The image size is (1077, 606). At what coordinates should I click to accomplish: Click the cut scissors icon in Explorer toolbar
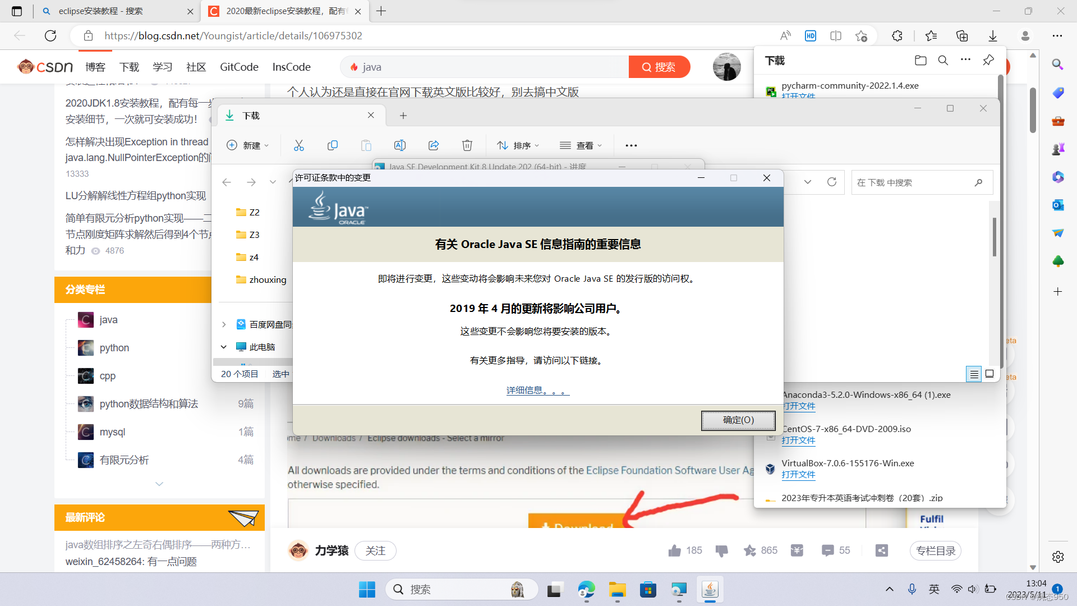[298, 145]
